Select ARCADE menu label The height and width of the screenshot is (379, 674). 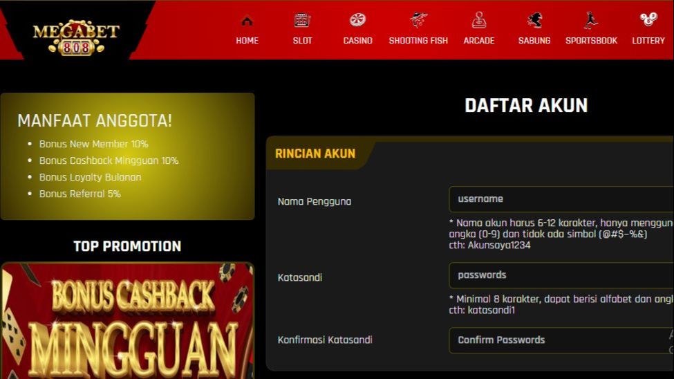point(479,40)
